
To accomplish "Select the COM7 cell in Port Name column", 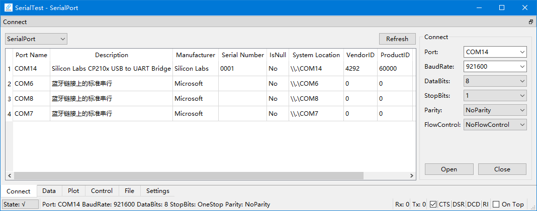I will pos(32,114).
